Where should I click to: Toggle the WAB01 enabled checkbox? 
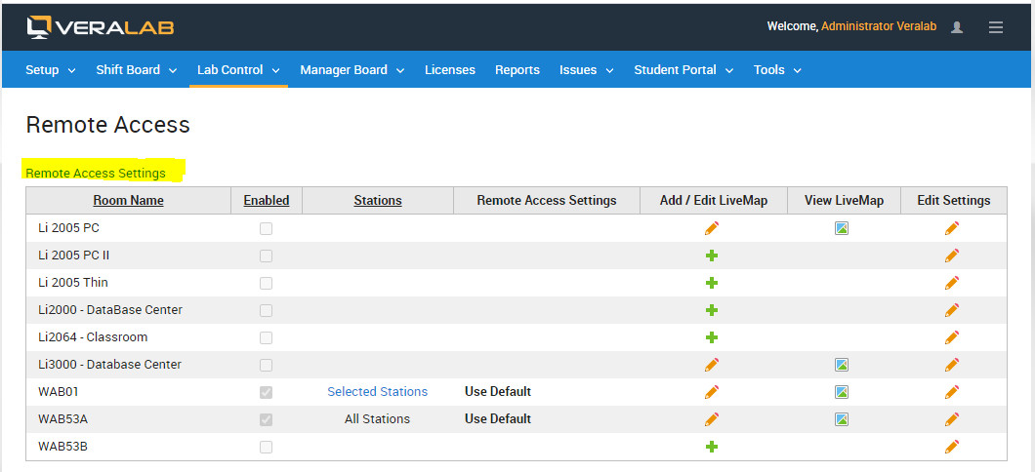pos(266,392)
